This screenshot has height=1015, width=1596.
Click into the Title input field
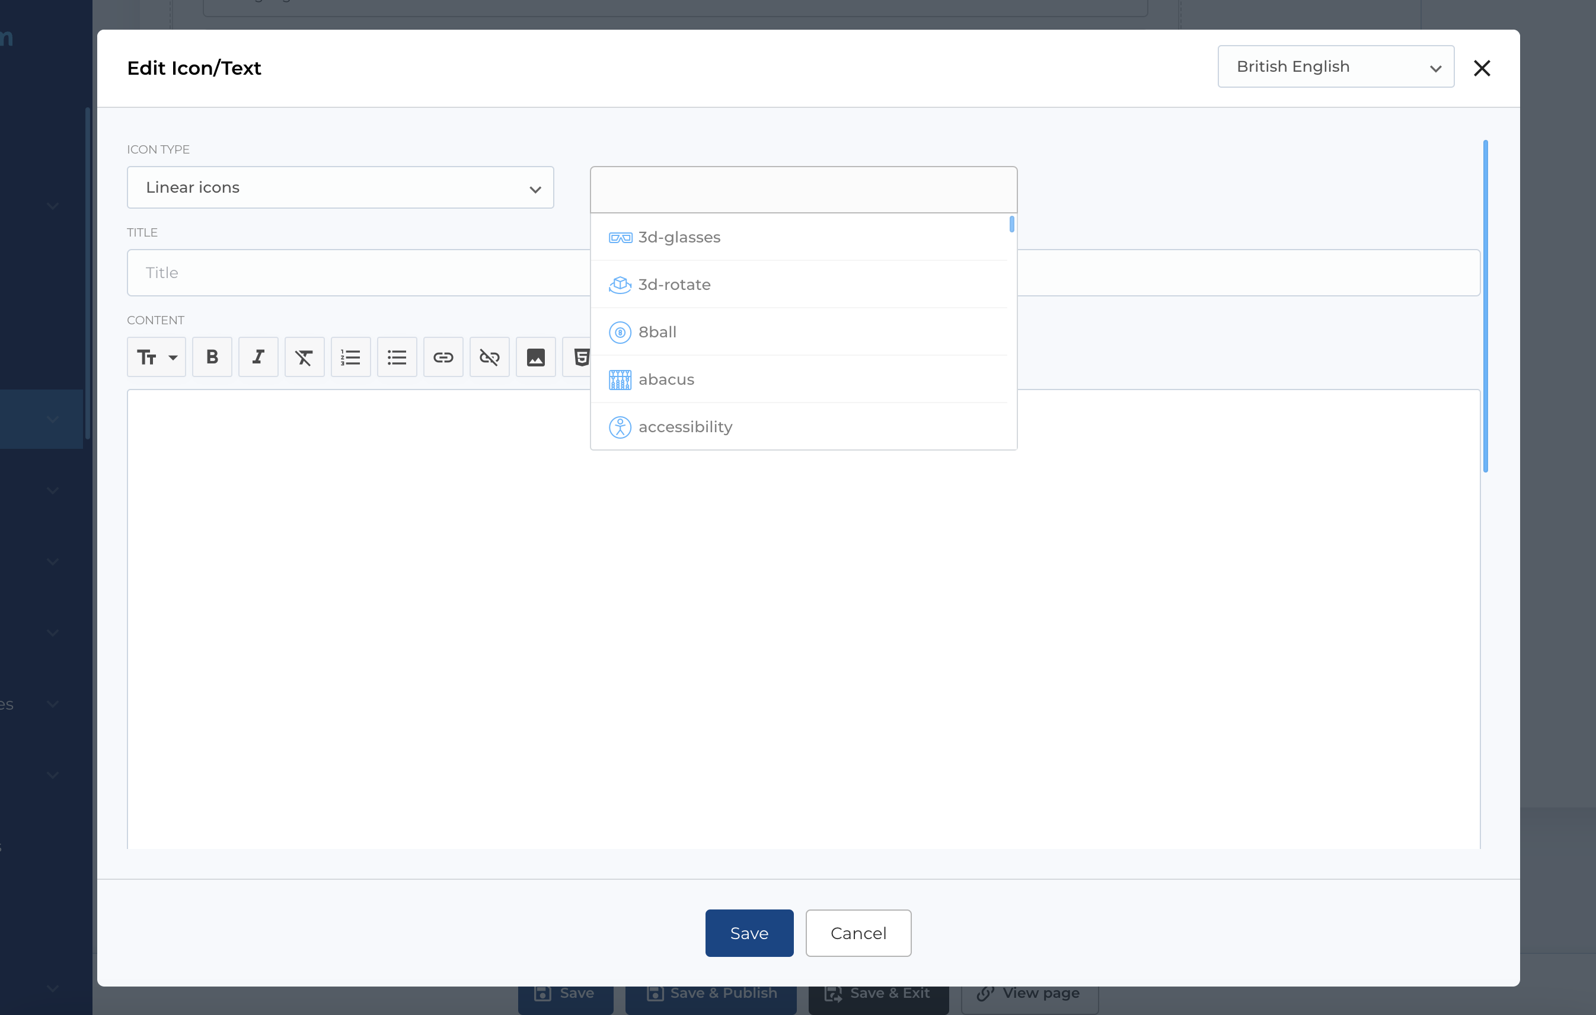(358, 273)
